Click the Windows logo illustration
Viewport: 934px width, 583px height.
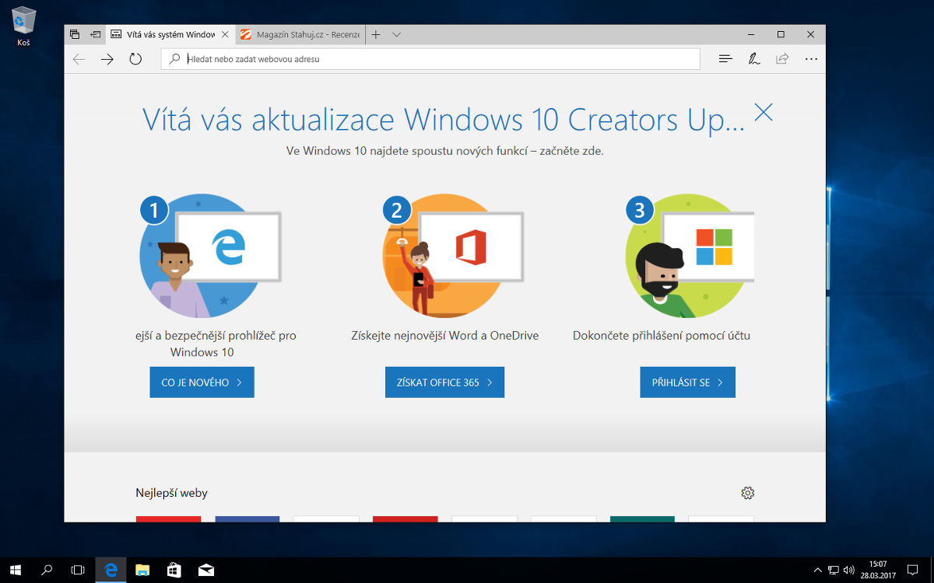tap(715, 246)
